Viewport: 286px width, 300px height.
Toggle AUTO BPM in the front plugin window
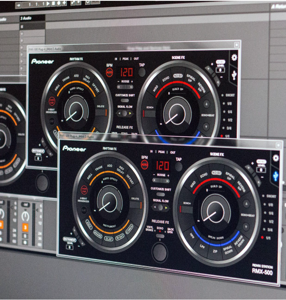(144, 165)
